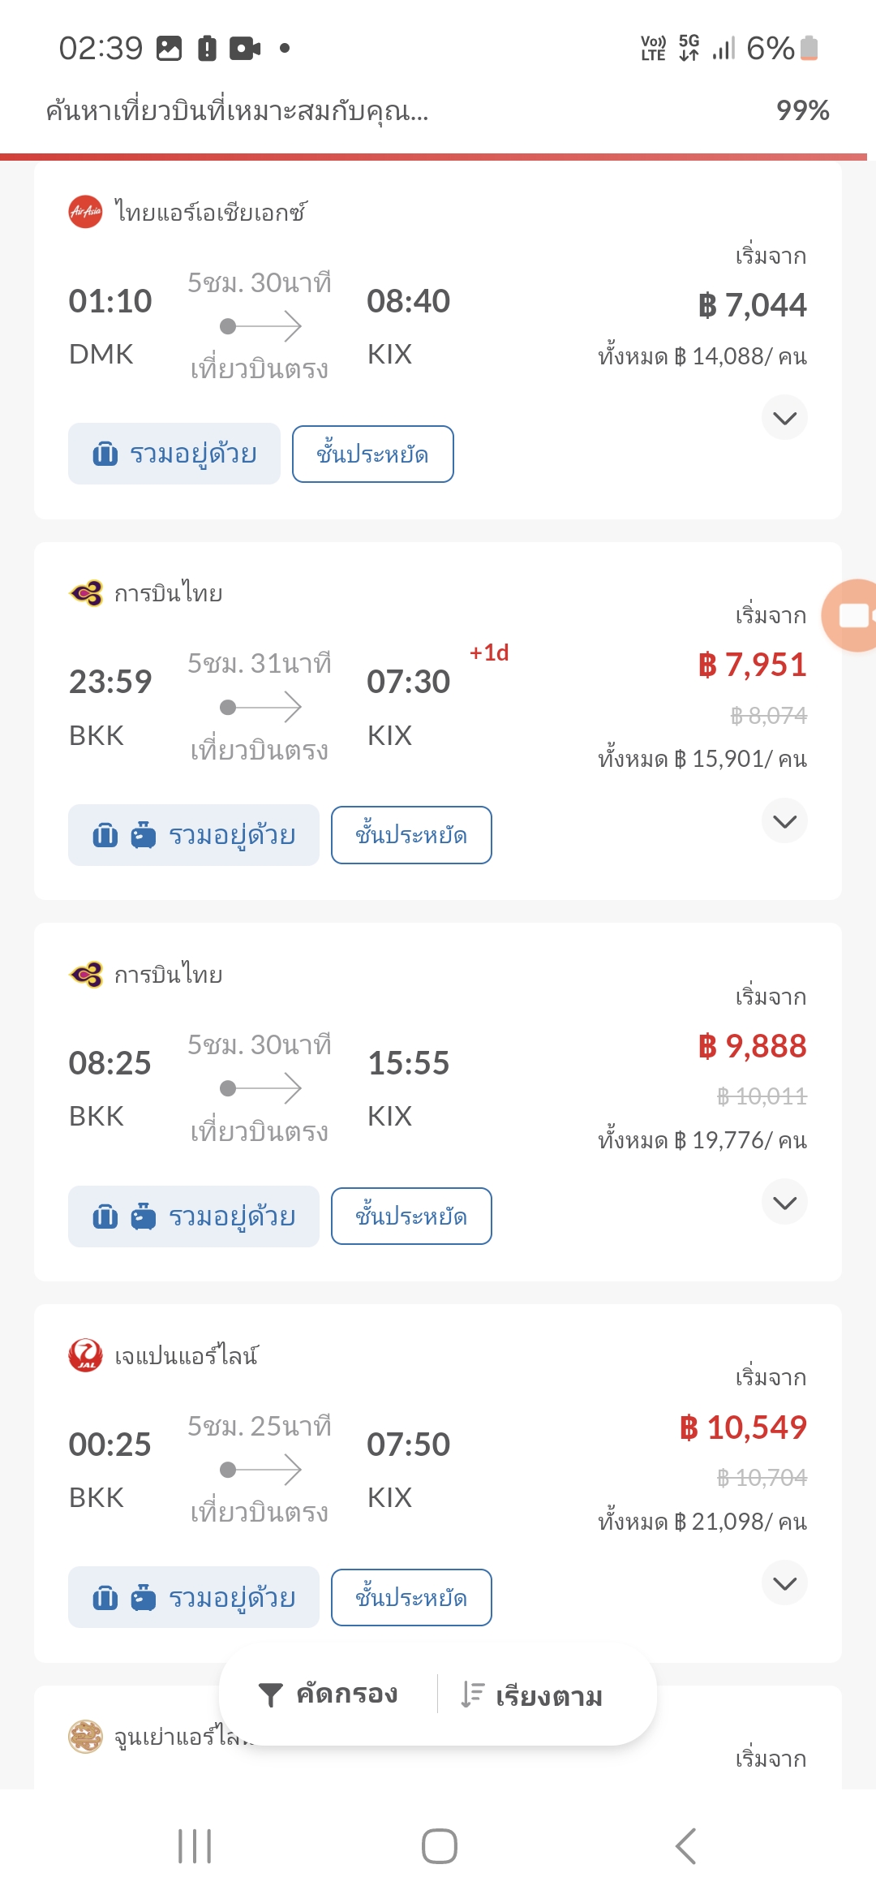Tap baggage included badge on AirAsia flight
876x1899 pixels.
(x=174, y=454)
